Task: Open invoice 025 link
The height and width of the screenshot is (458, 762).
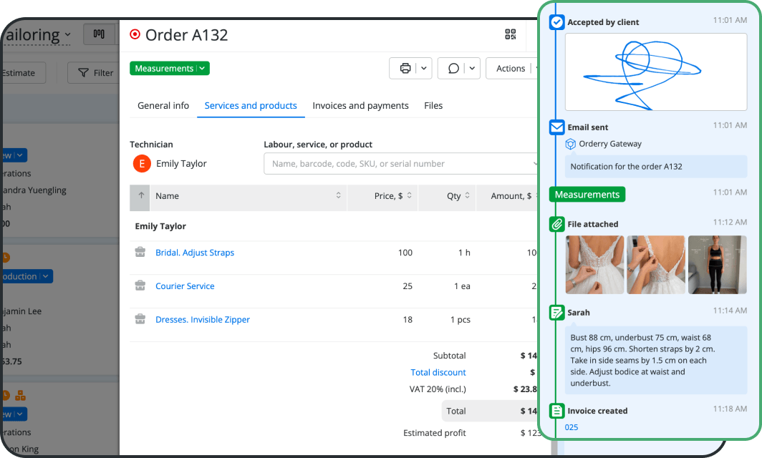Action: [x=571, y=427]
